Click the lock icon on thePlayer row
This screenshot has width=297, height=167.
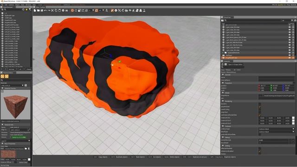coord(293,55)
